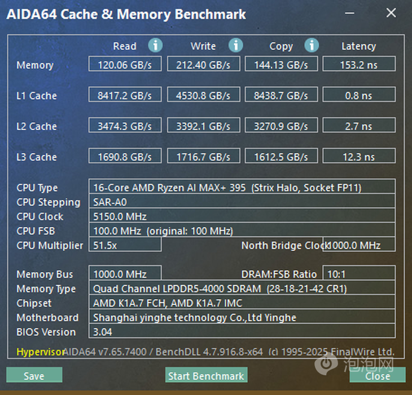The height and width of the screenshot is (395, 412).
Task: Click the Start Benchmark button
Action: pyautogui.click(x=206, y=375)
